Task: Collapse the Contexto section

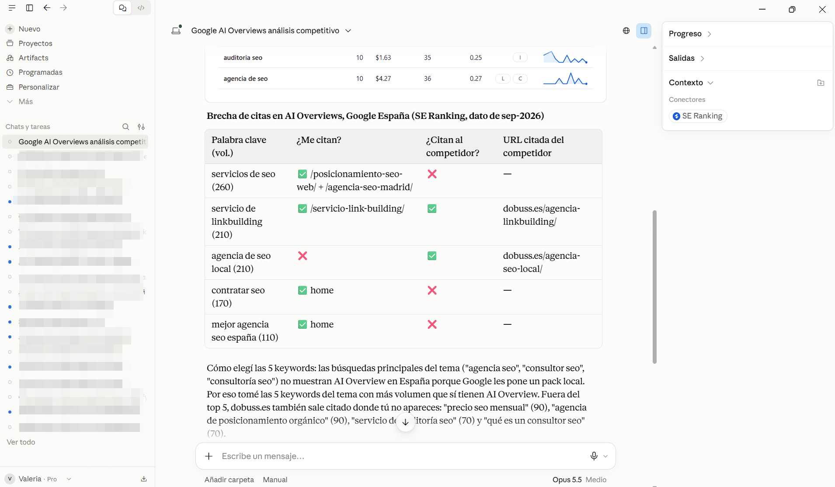Action: [x=691, y=83]
